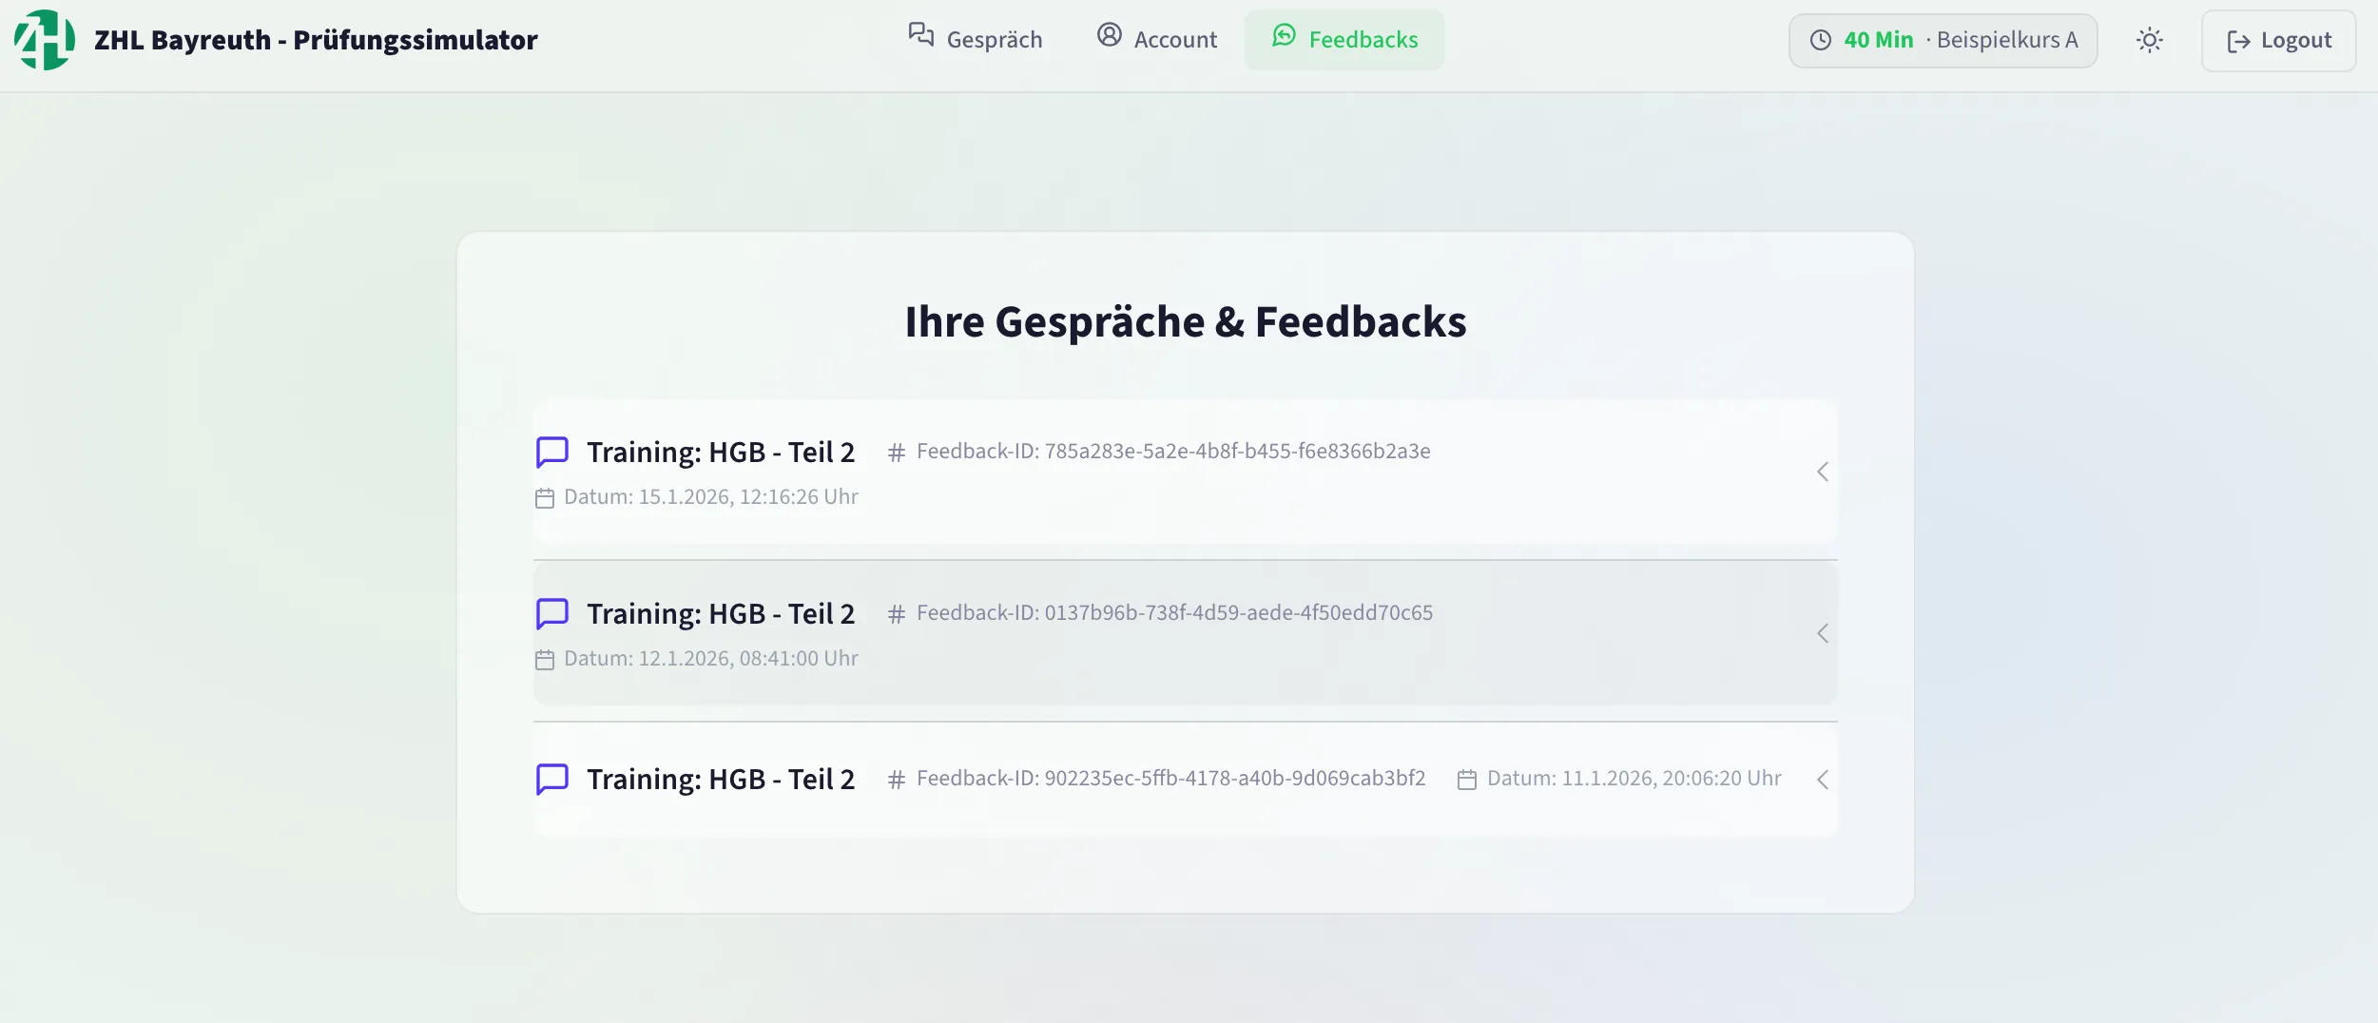Select Feedback-ID 902235ec-5ffb-4178-a40b-9d069cab3bf2 text

coord(1170,778)
